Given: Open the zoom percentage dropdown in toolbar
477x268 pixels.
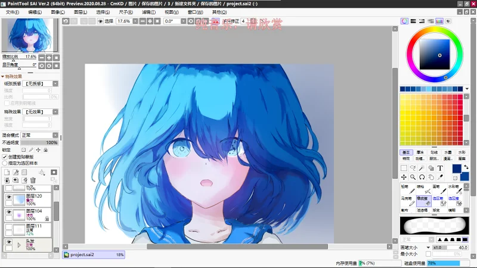Looking at the screenshot, I should point(135,21).
